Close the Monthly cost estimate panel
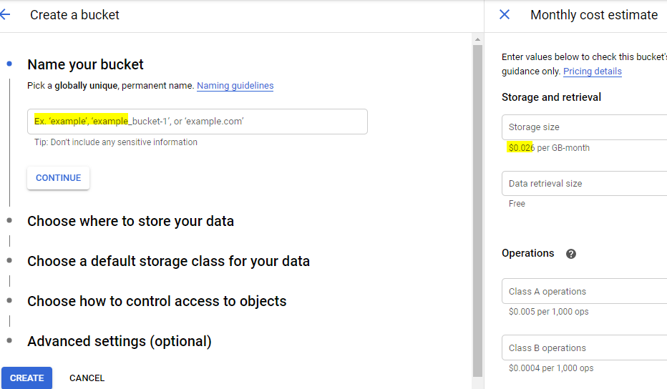Image resolution: width=667 pixels, height=389 pixels. 505,14
